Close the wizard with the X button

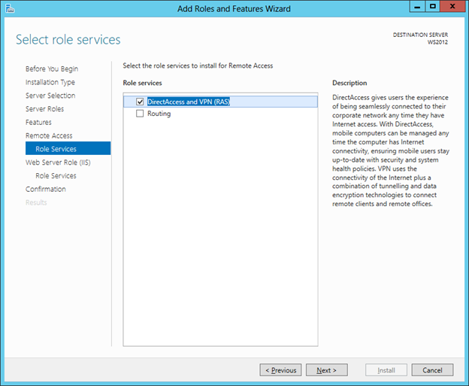click(x=452, y=7)
